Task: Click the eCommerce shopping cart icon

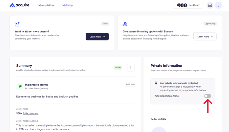Action: pos(20,87)
